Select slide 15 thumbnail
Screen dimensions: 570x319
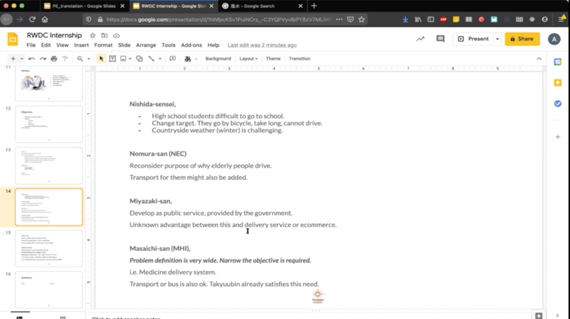(49, 248)
